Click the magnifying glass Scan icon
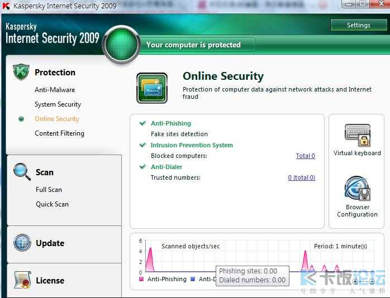390x298 pixels. pyautogui.click(x=22, y=171)
